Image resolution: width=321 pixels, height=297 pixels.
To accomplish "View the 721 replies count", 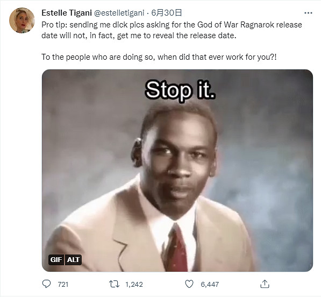I will click(x=63, y=284).
